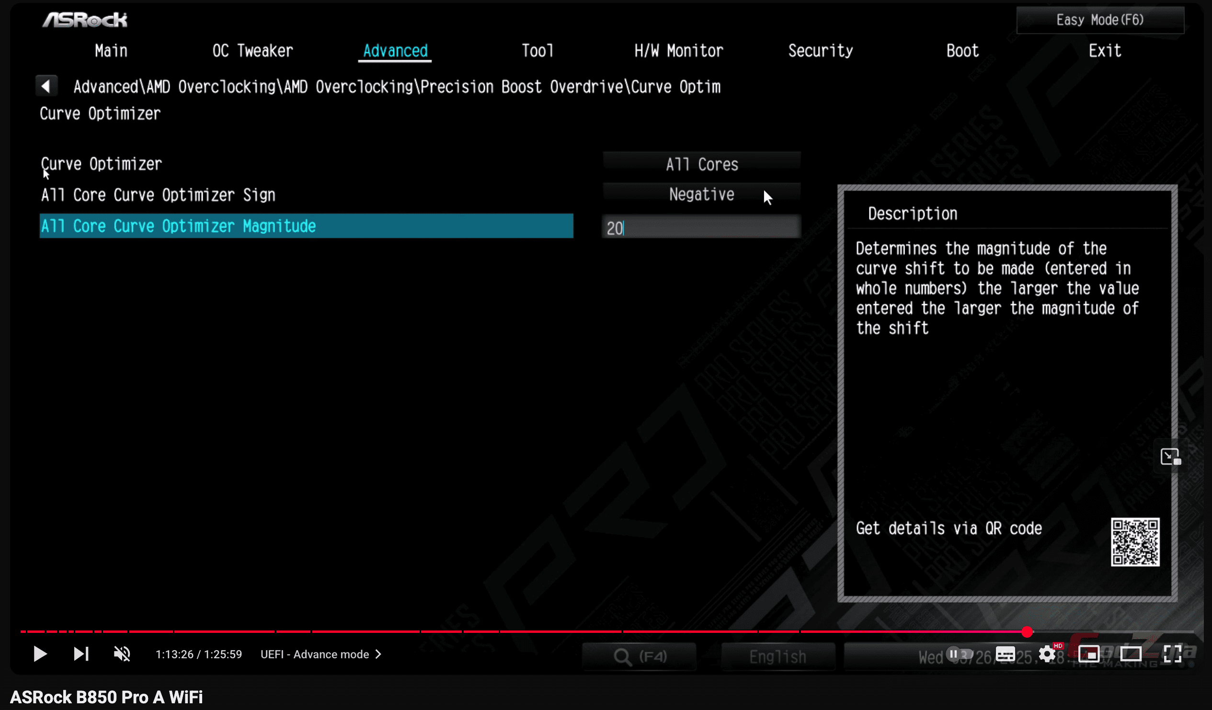Click the overlay icon at right edge
This screenshot has width=1212, height=710.
[1170, 457]
